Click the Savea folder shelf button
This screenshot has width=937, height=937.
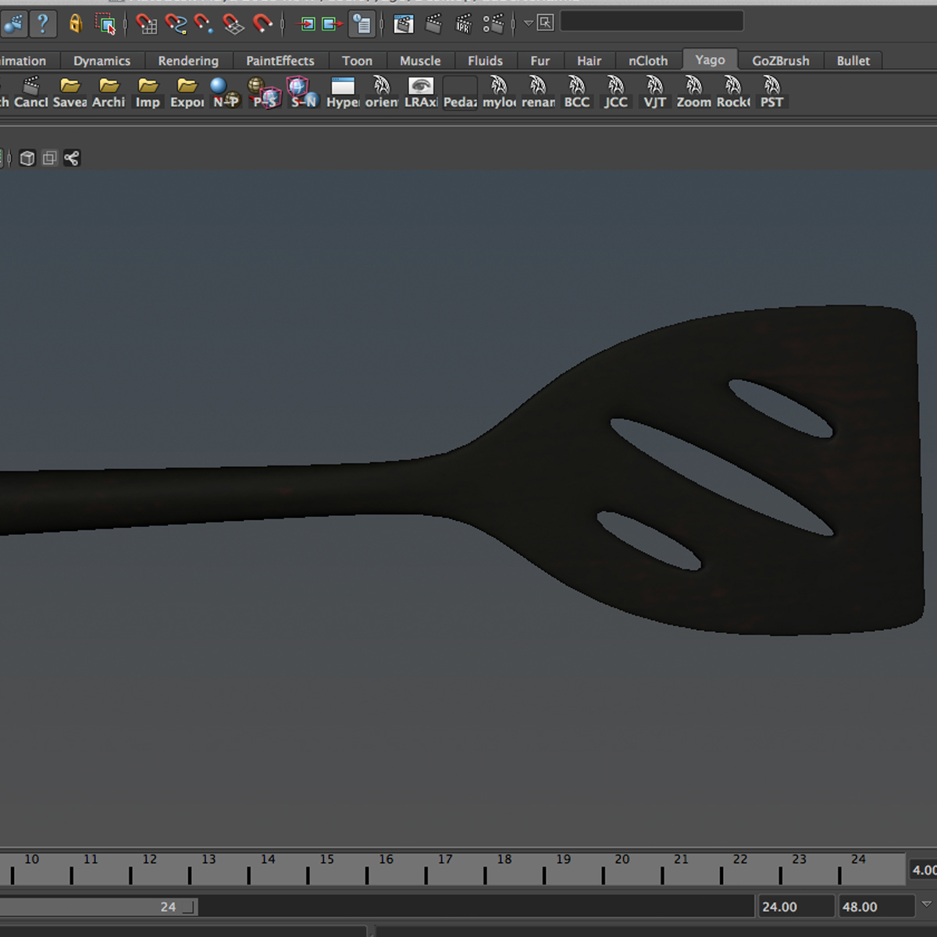(70, 93)
